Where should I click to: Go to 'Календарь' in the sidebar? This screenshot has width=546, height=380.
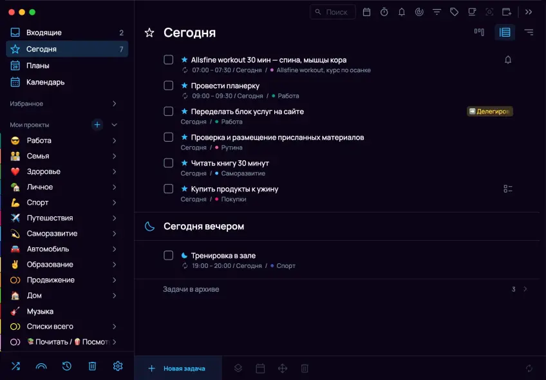coord(45,82)
